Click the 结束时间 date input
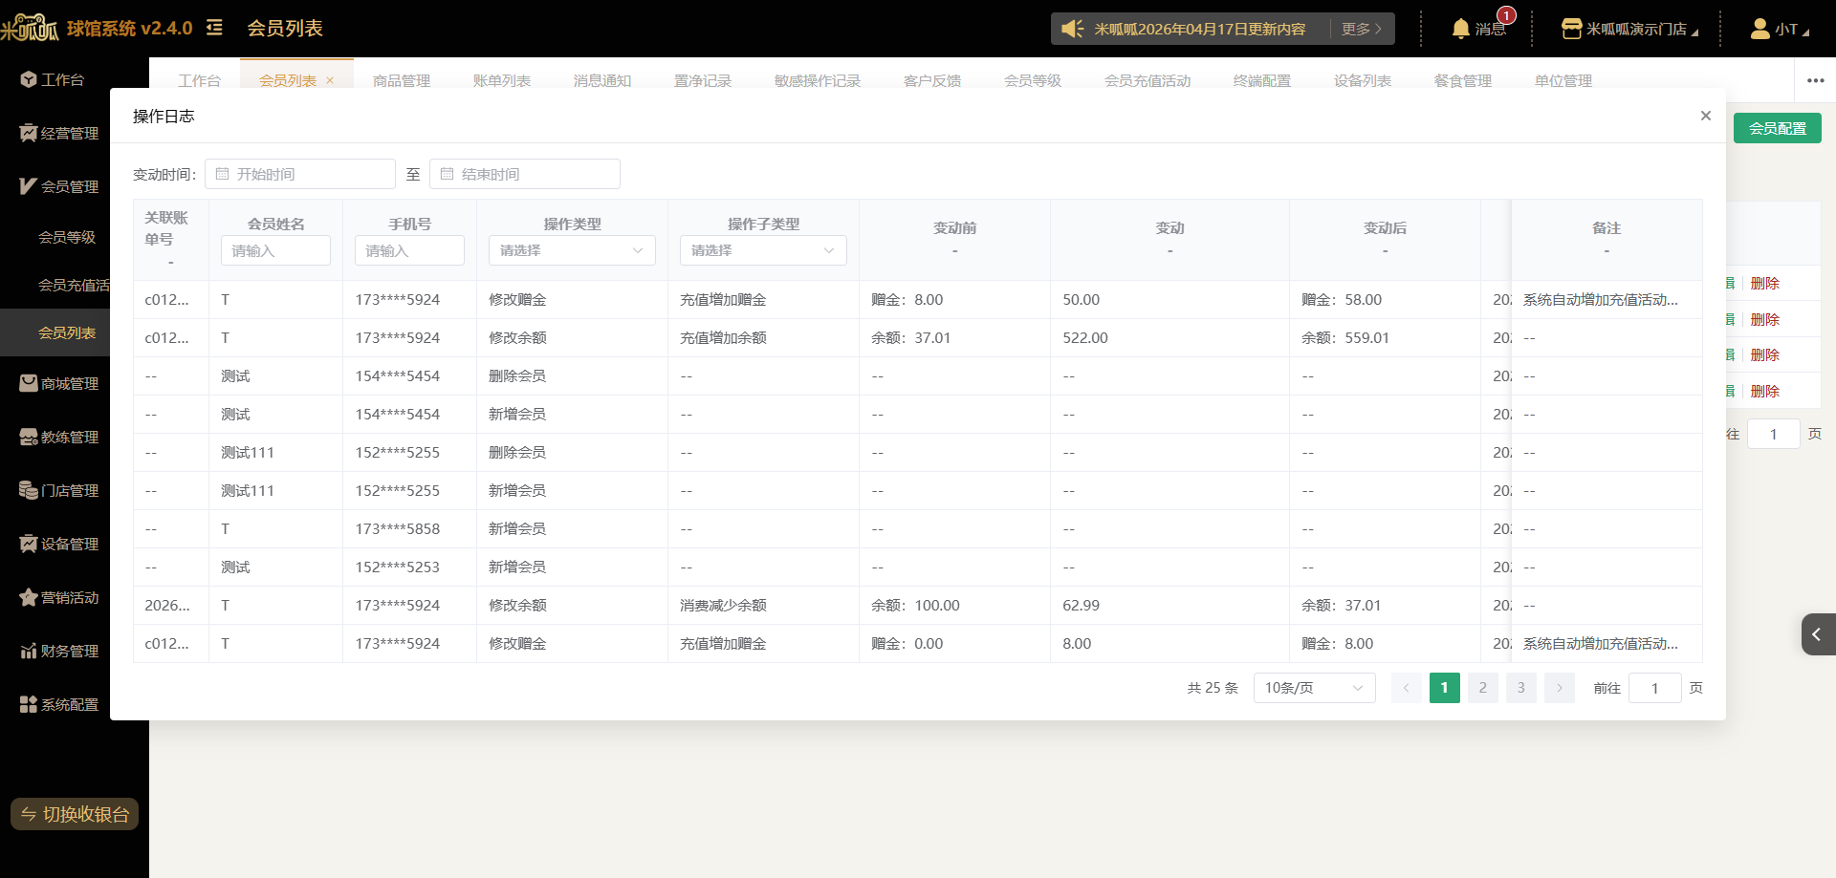The image size is (1836, 878). (x=525, y=174)
